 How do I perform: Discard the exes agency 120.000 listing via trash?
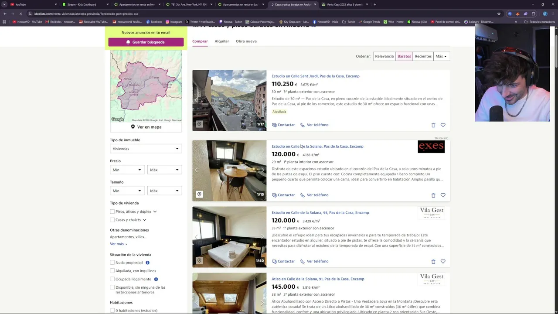[433, 195]
